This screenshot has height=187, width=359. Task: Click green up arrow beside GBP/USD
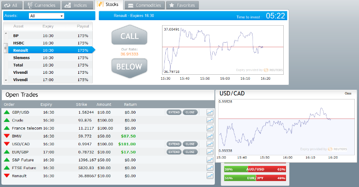7,112
